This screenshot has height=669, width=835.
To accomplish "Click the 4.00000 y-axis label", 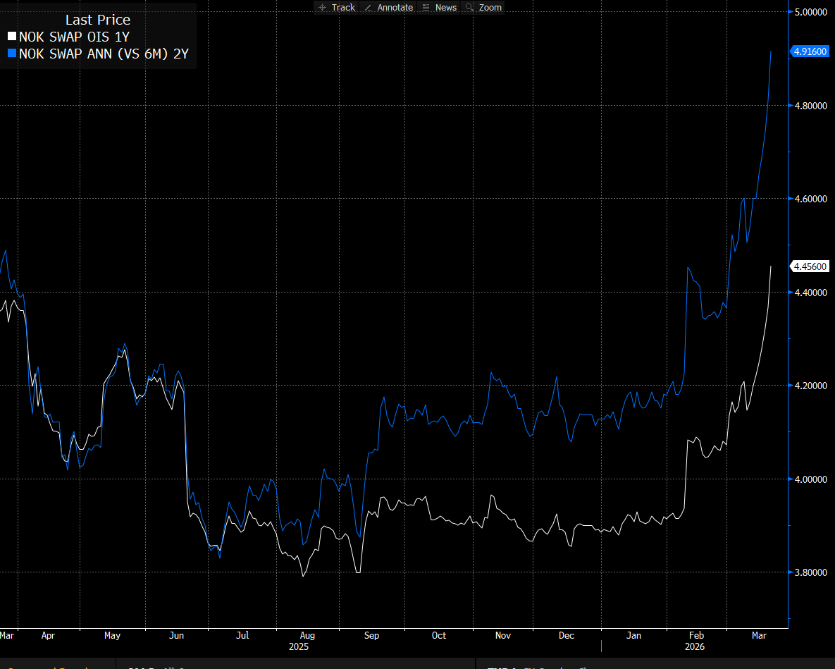I will click(810, 479).
